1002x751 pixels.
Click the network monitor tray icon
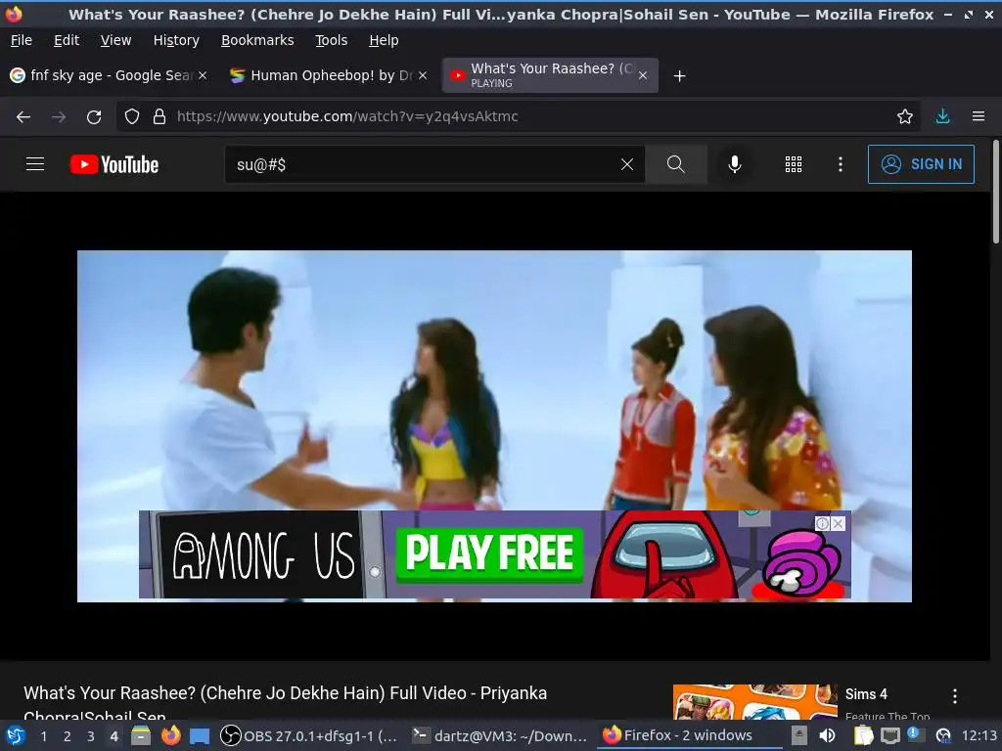coord(890,736)
